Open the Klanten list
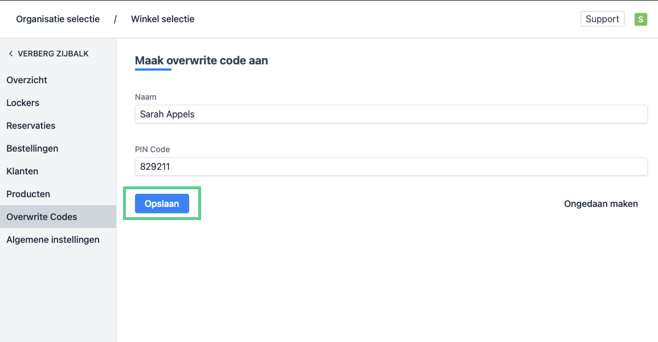This screenshot has height=342, width=658. tap(22, 171)
